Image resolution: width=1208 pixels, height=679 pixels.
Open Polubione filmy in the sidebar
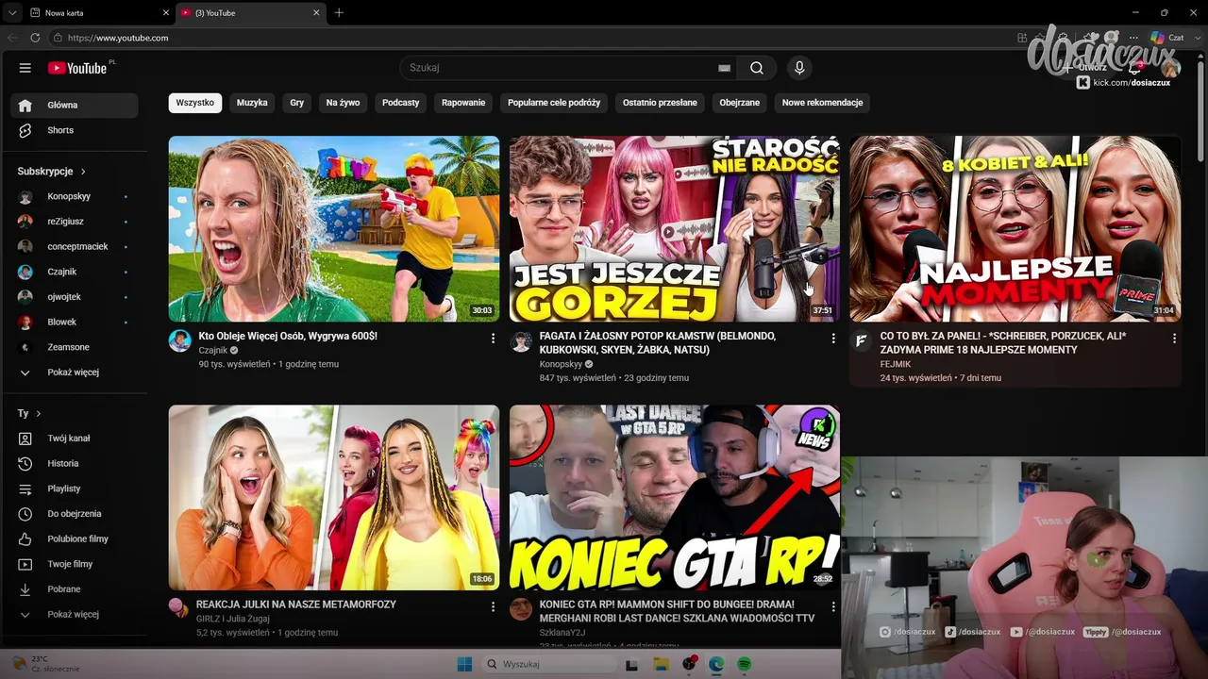coord(74,538)
